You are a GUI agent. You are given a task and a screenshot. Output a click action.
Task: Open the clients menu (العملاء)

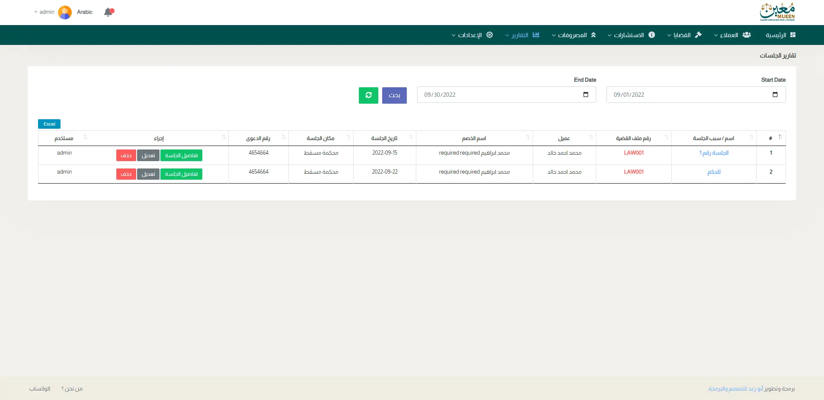tap(732, 35)
